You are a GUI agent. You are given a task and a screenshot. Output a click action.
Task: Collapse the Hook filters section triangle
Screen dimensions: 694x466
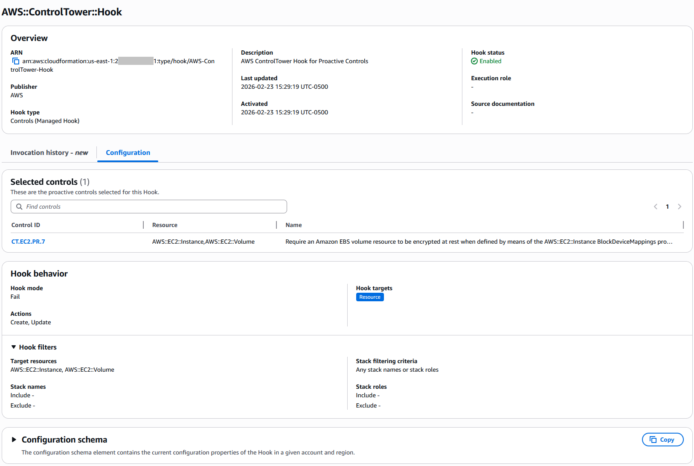tap(13, 347)
